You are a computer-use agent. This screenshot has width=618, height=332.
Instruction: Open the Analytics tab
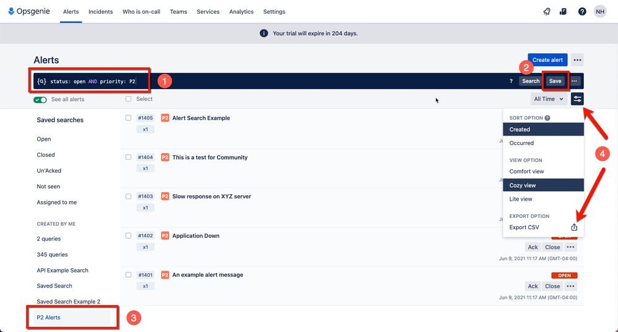[242, 12]
